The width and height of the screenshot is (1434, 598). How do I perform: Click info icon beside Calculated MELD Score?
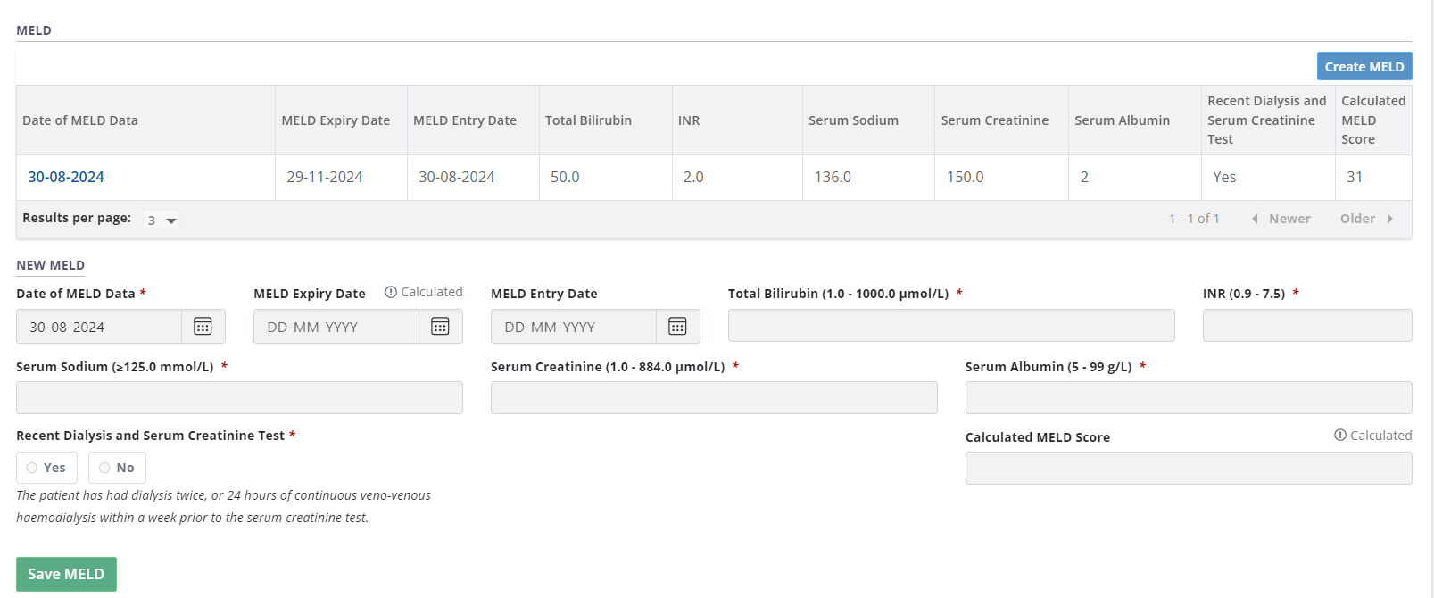[1339, 436]
